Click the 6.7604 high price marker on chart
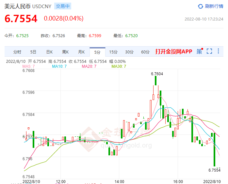 [x=157, y=74]
